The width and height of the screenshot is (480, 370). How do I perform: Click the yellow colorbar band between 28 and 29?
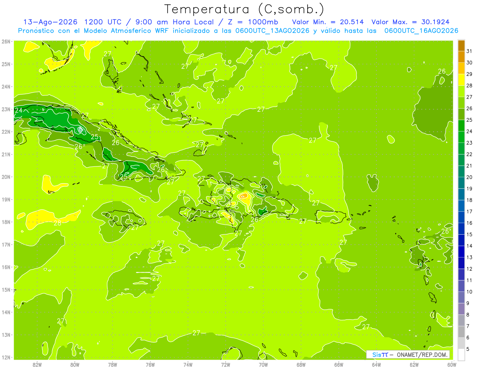coord(461,80)
